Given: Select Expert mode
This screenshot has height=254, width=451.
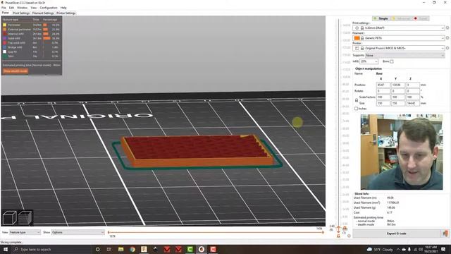Looking at the screenshot, I should (421, 18).
